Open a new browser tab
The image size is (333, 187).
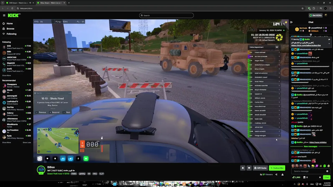[69, 3]
